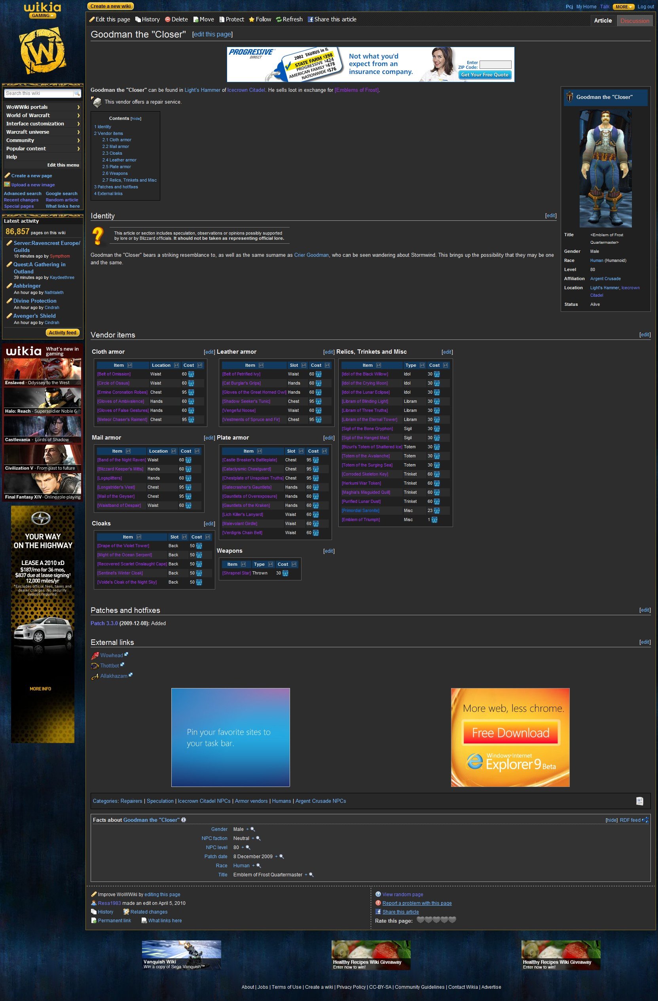Expand the Interface customization menu
The height and width of the screenshot is (1001, 658).
[x=42, y=124]
